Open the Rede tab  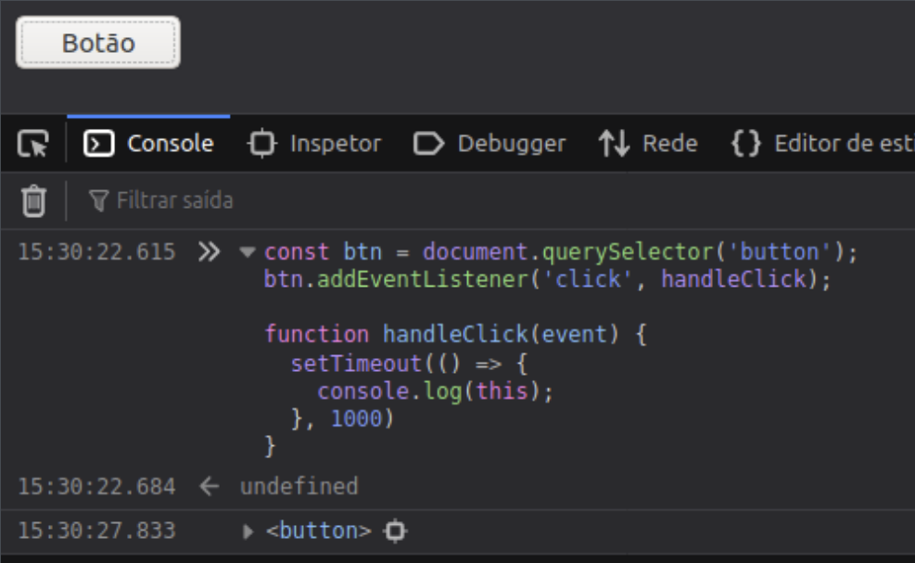669,143
